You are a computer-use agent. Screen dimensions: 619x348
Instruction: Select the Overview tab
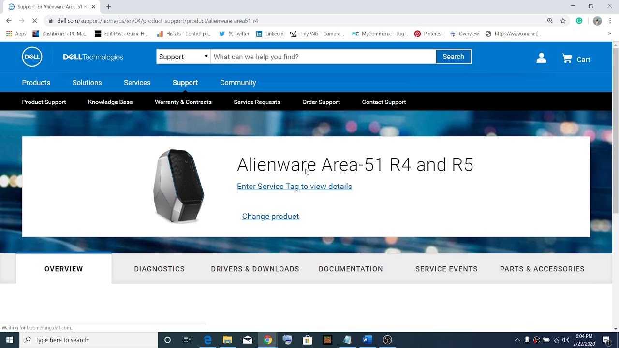(x=64, y=269)
